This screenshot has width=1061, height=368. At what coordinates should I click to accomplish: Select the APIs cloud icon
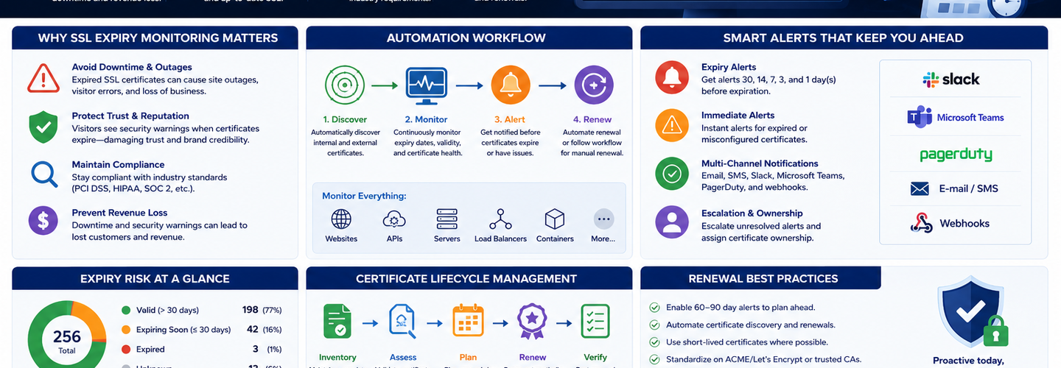coord(394,219)
